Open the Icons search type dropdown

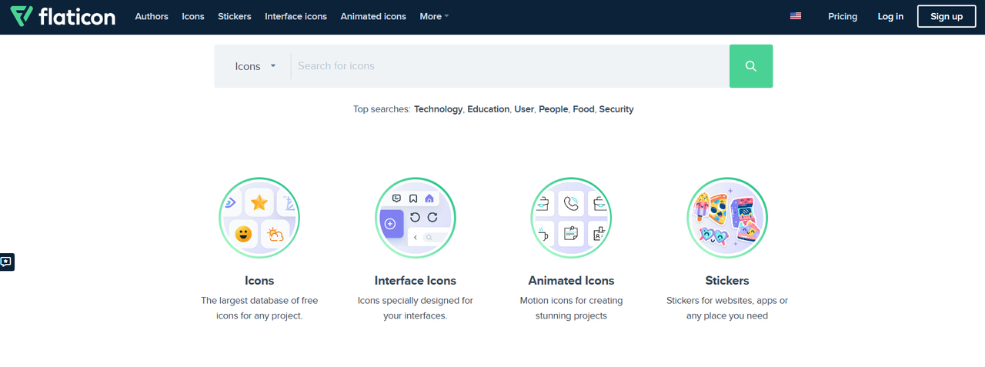(255, 66)
